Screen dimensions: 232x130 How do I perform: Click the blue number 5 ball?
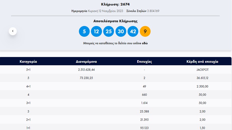[84, 31]
